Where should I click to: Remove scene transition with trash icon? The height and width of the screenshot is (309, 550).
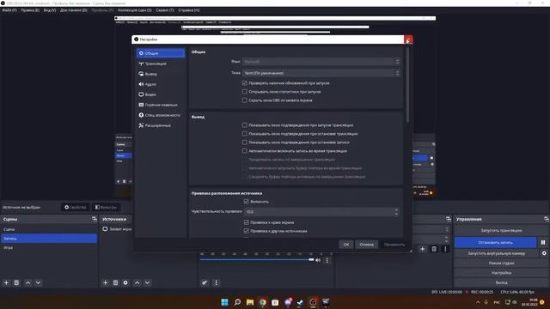pyautogui.click(x=434, y=249)
